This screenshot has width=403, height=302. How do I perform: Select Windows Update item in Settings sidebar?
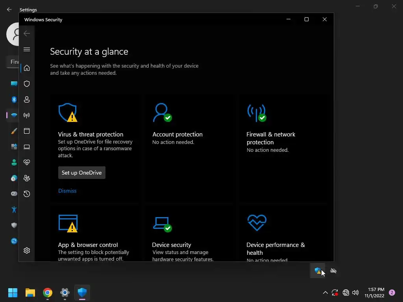(14, 241)
